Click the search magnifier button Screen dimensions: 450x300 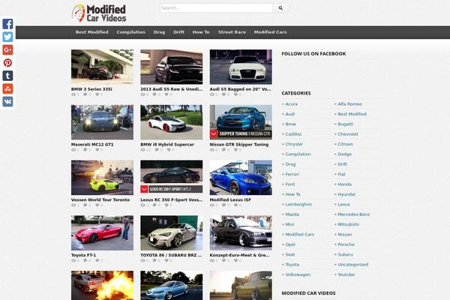[x=280, y=8]
